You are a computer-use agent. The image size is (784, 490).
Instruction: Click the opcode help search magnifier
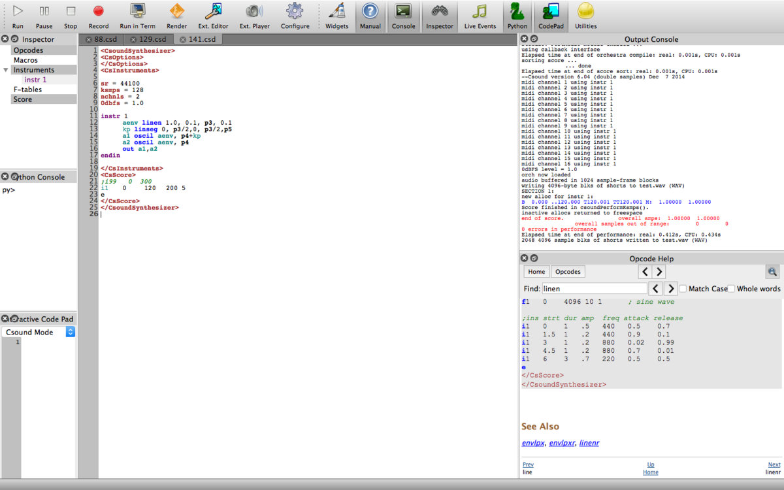coord(772,272)
